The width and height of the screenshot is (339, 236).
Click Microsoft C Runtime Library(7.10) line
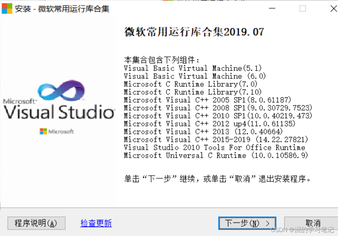click(x=193, y=92)
